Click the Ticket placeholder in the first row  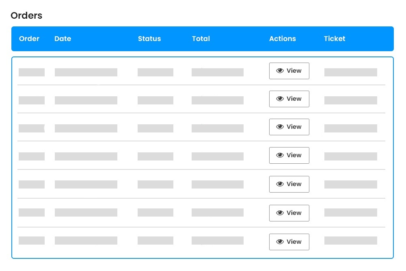tap(350, 72)
